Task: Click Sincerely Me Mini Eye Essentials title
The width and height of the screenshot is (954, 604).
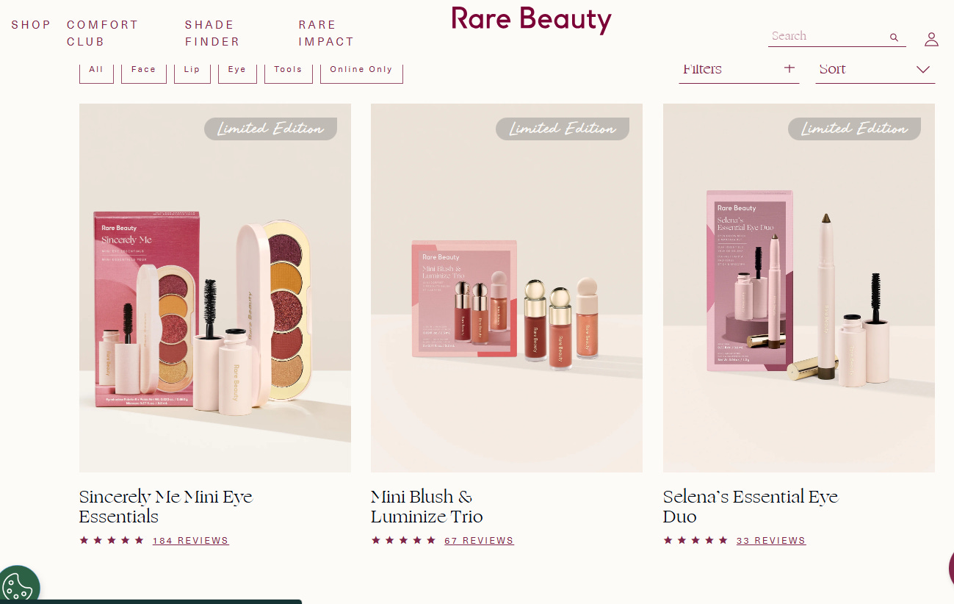Action: [166, 506]
